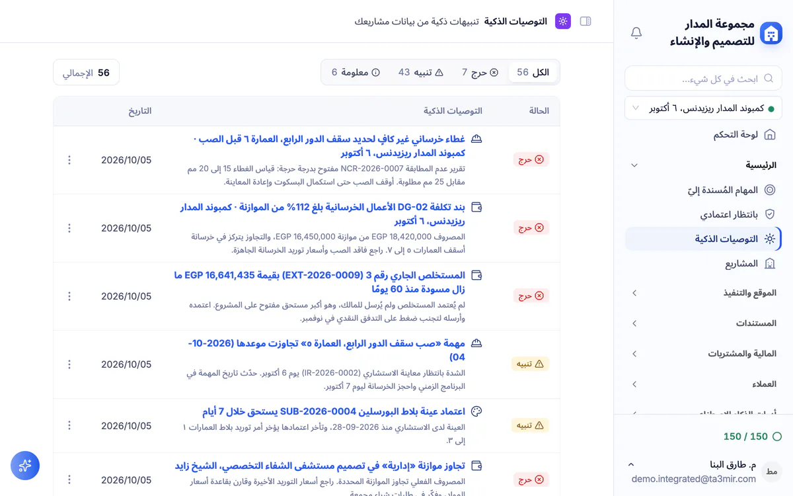Open row menu for تجاوز موازنة إدارية

click(69, 480)
